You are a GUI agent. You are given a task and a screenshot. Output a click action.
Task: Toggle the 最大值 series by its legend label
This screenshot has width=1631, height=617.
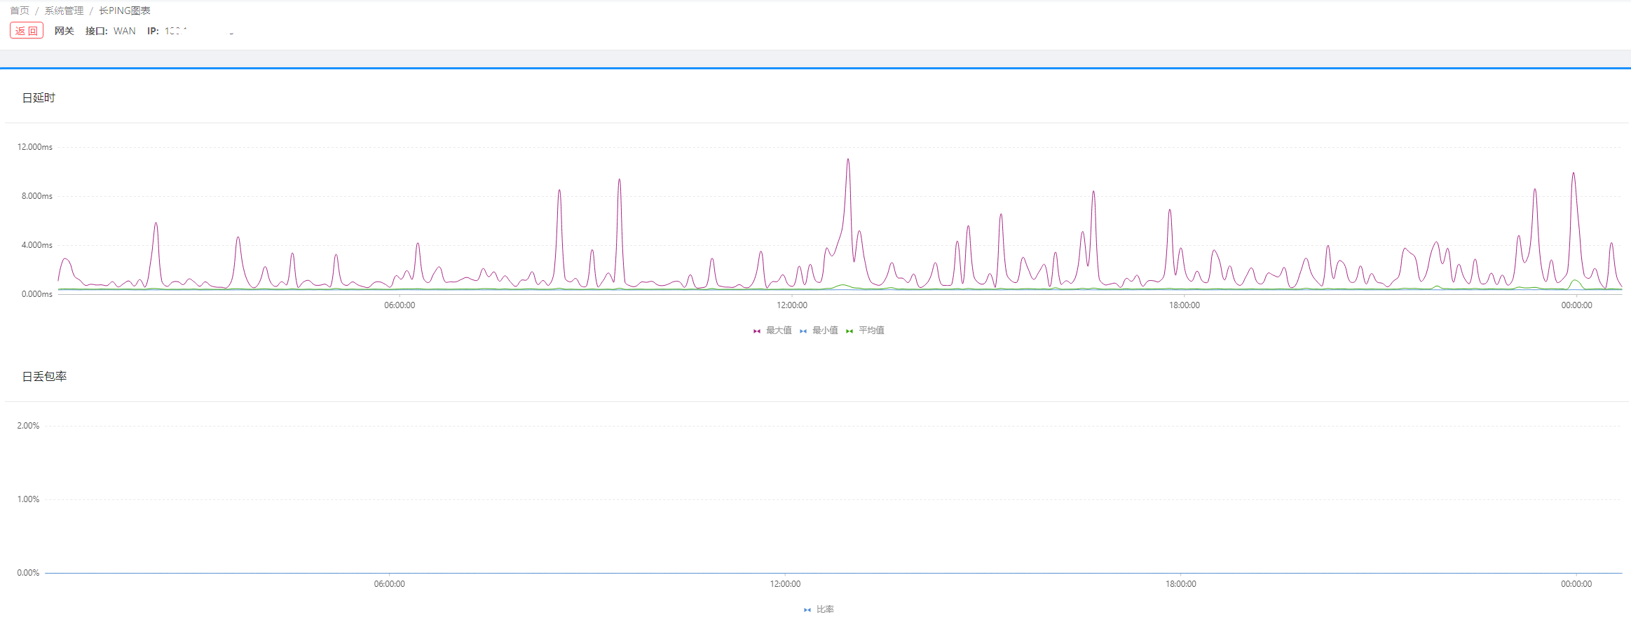(779, 331)
